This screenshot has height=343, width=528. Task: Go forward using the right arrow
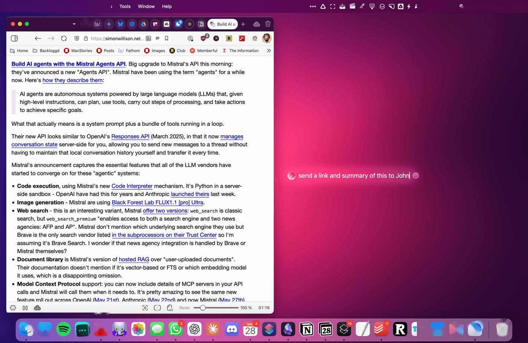tap(51, 38)
